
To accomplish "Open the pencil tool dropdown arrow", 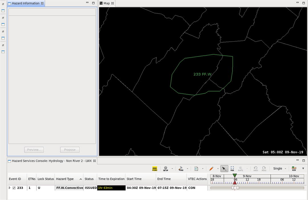I will point(218,169).
